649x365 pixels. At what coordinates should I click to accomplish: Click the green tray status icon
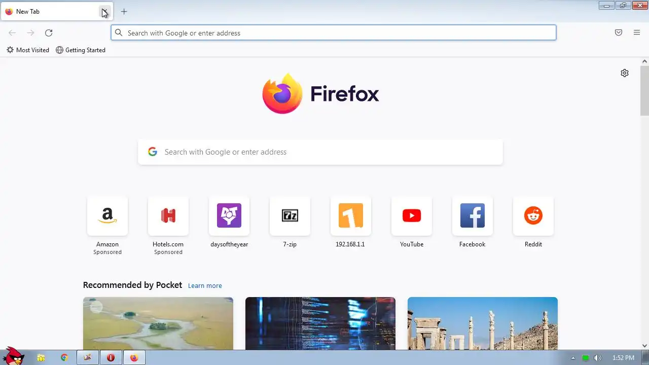coord(586,358)
